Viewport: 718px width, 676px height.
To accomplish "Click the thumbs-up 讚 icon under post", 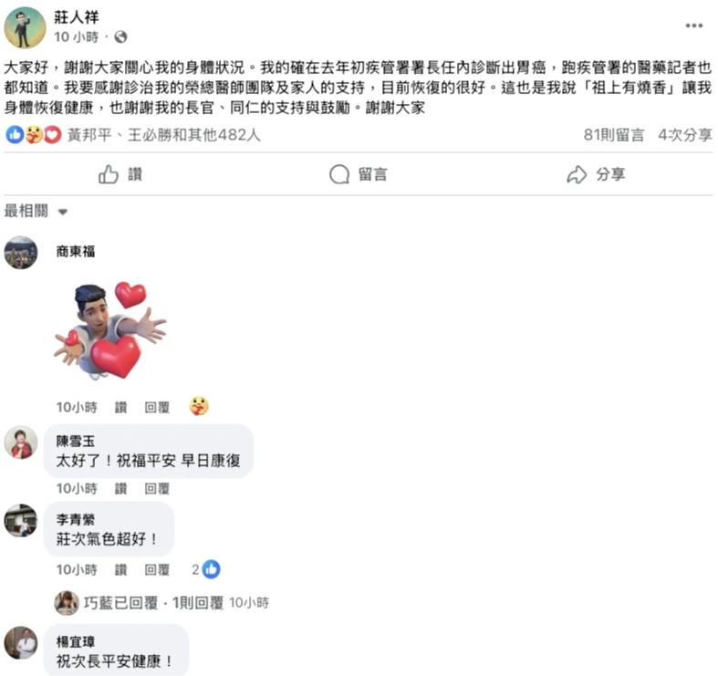I will [109, 174].
